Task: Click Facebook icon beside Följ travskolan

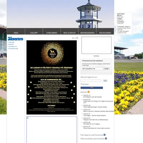Action: coord(106,138)
